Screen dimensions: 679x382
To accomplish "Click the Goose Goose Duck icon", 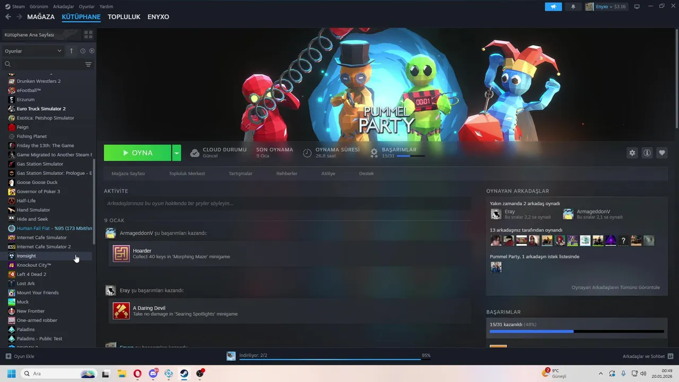I will click(x=12, y=182).
